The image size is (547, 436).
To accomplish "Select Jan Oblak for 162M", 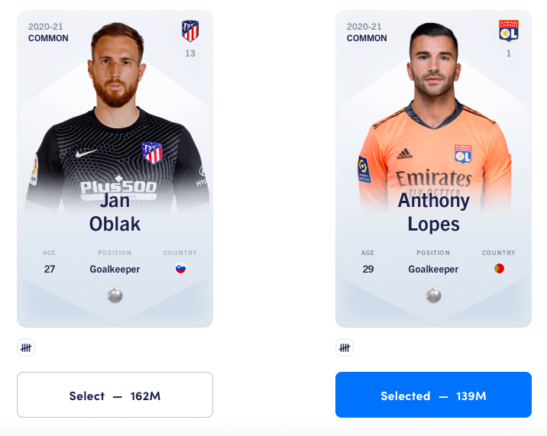I will tap(115, 395).
